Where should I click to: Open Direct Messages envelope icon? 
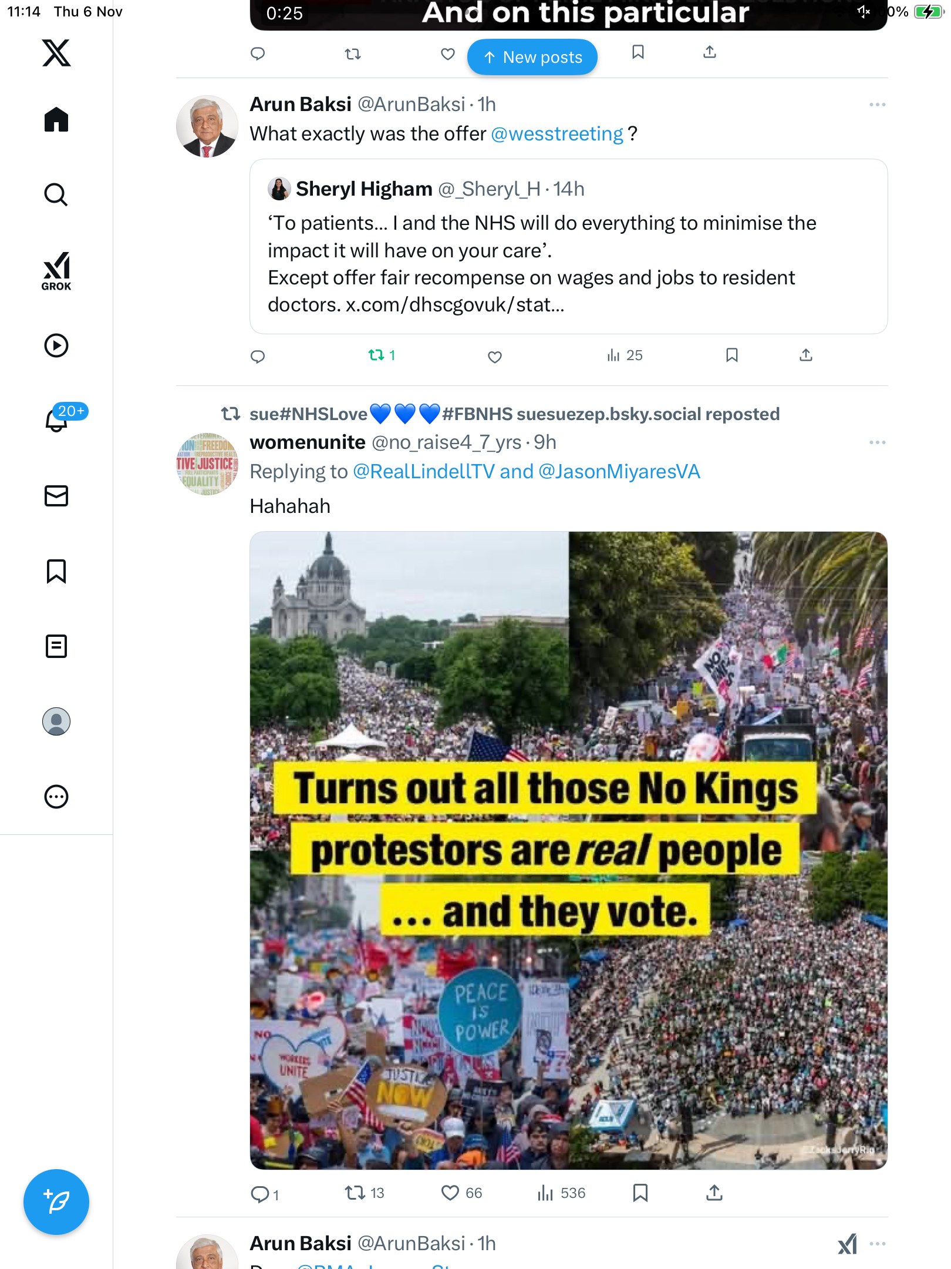click(56, 496)
